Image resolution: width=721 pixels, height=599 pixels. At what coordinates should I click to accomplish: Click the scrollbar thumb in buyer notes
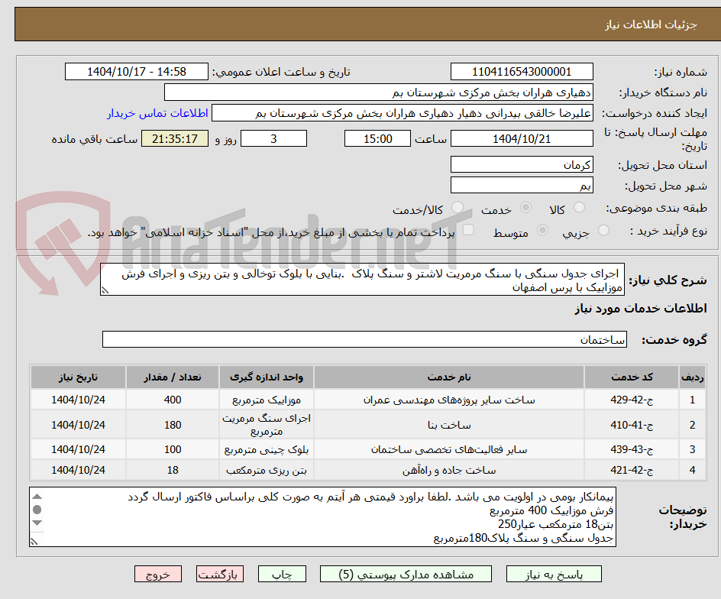click(37, 510)
